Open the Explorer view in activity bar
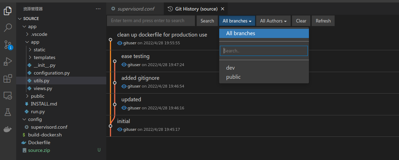399x160 pixels. click(8, 11)
